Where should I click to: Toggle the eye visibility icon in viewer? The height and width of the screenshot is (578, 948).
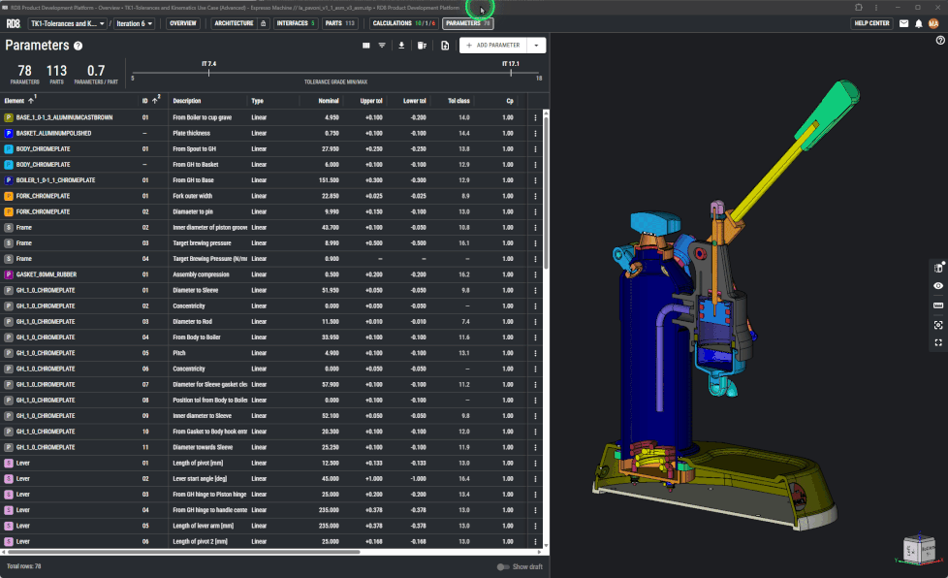938,286
